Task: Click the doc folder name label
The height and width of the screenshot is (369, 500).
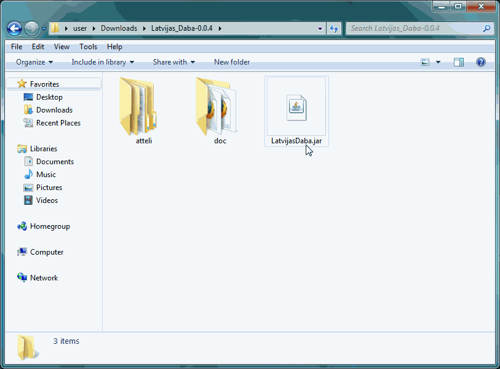Action: (x=220, y=141)
